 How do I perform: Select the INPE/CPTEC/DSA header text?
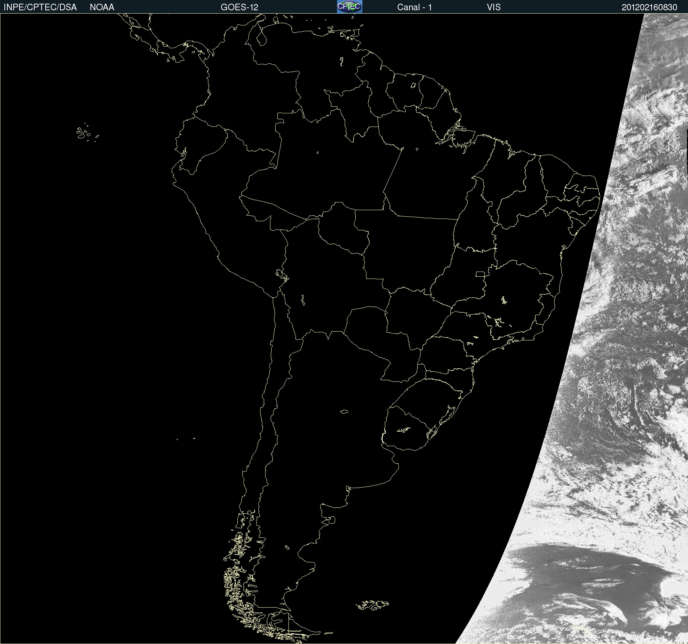40,7
